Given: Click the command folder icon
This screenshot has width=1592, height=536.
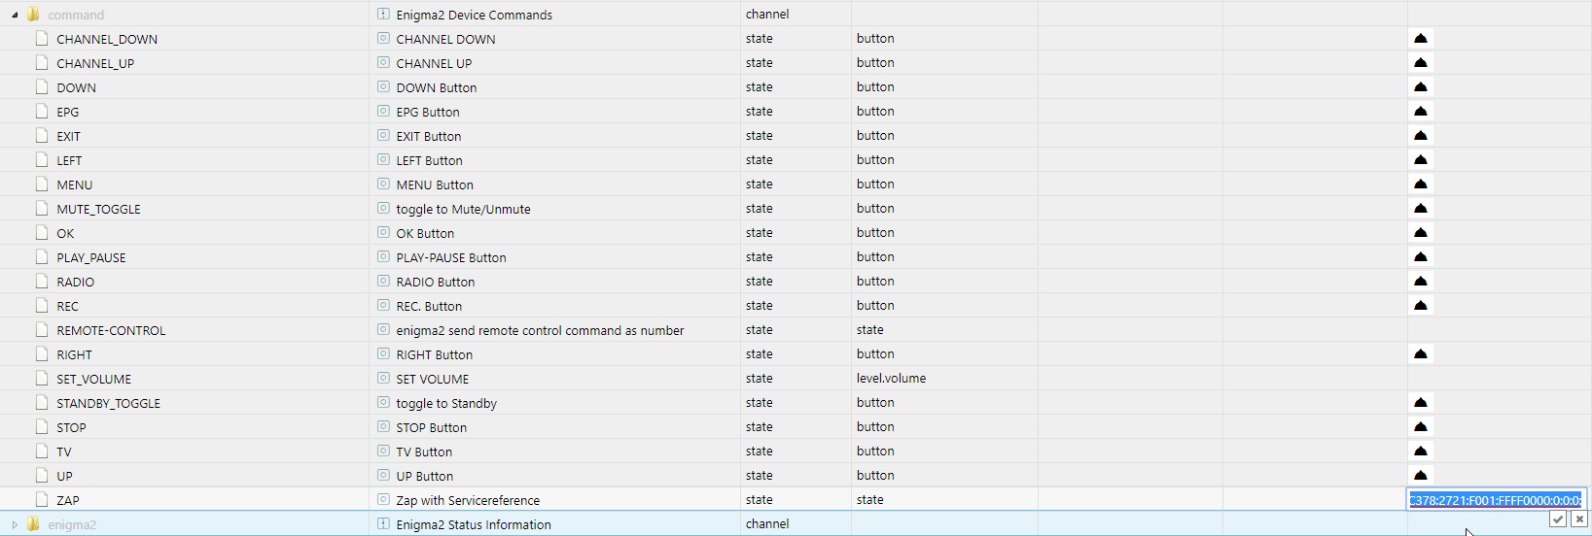Looking at the screenshot, I should tap(33, 15).
